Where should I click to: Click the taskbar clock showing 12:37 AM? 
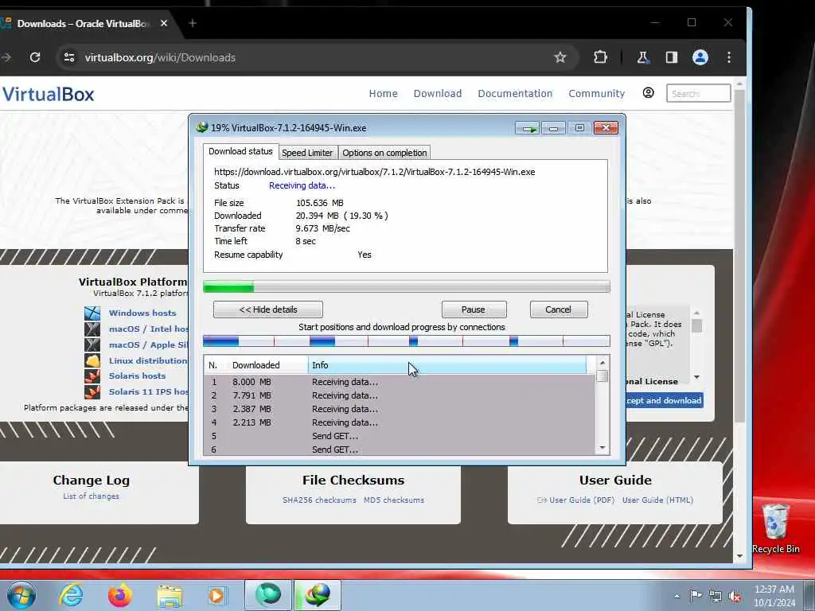tap(774, 595)
